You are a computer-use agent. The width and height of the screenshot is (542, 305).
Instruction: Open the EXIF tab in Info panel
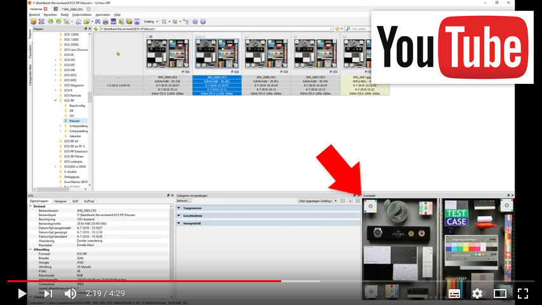click(x=75, y=201)
